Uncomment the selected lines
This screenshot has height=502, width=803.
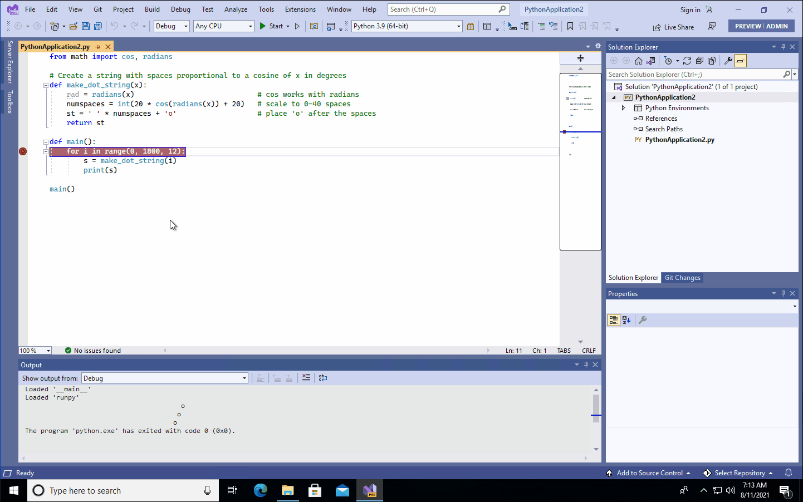point(553,26)
